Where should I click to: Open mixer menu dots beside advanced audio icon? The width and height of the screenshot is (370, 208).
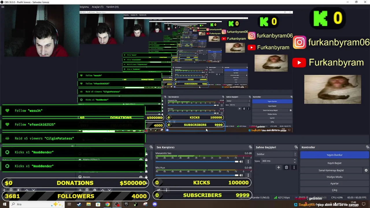[x=166, y=190]
